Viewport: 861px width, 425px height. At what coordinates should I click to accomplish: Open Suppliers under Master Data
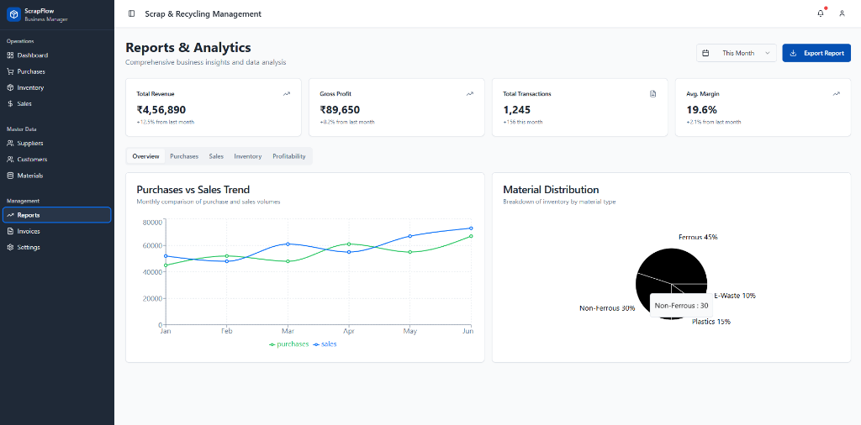point(57,143)
